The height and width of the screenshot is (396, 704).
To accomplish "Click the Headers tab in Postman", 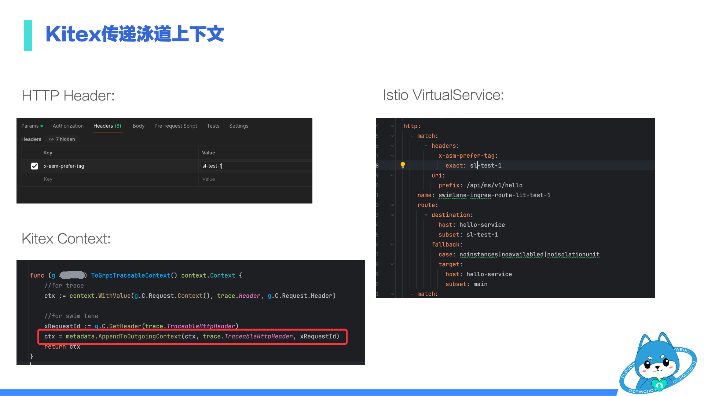I will click(107, 125).
